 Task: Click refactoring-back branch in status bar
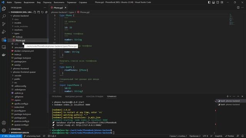[32, 136]
